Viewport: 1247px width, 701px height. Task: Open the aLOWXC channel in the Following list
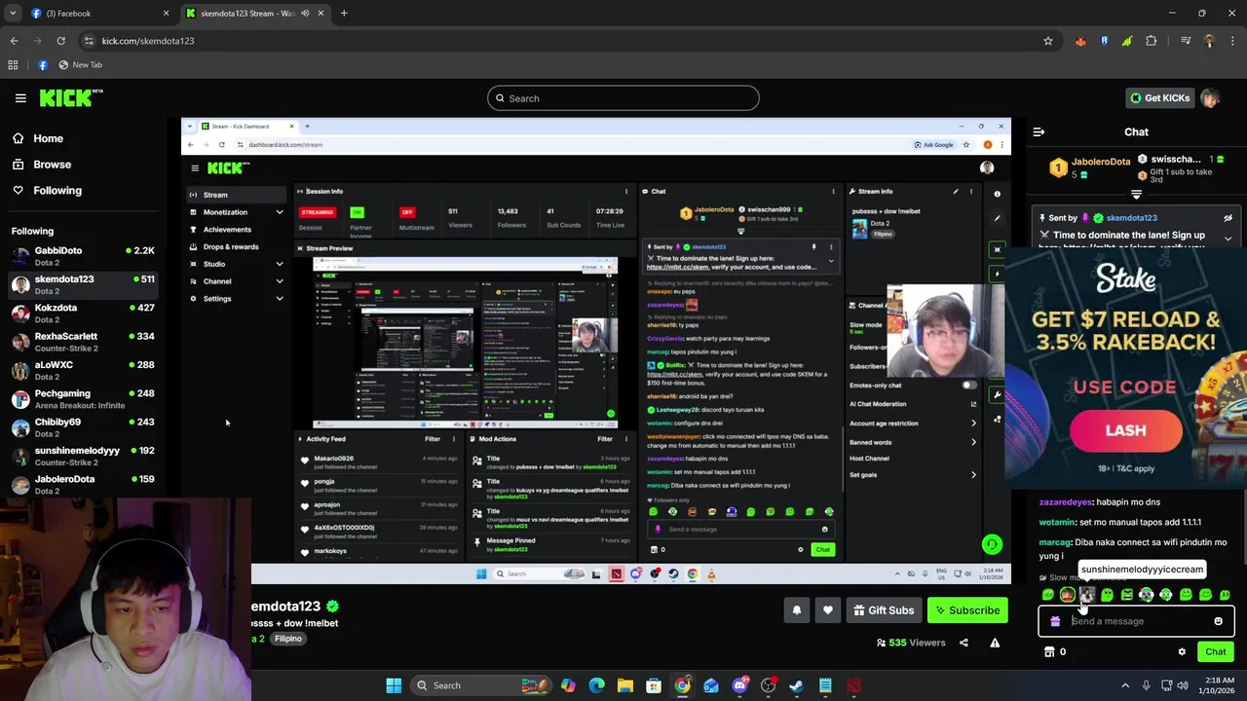click(x=82, y=370)
